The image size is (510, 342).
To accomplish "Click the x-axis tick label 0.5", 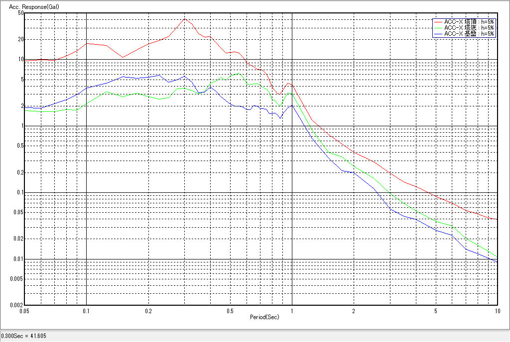I will [230, 311].
